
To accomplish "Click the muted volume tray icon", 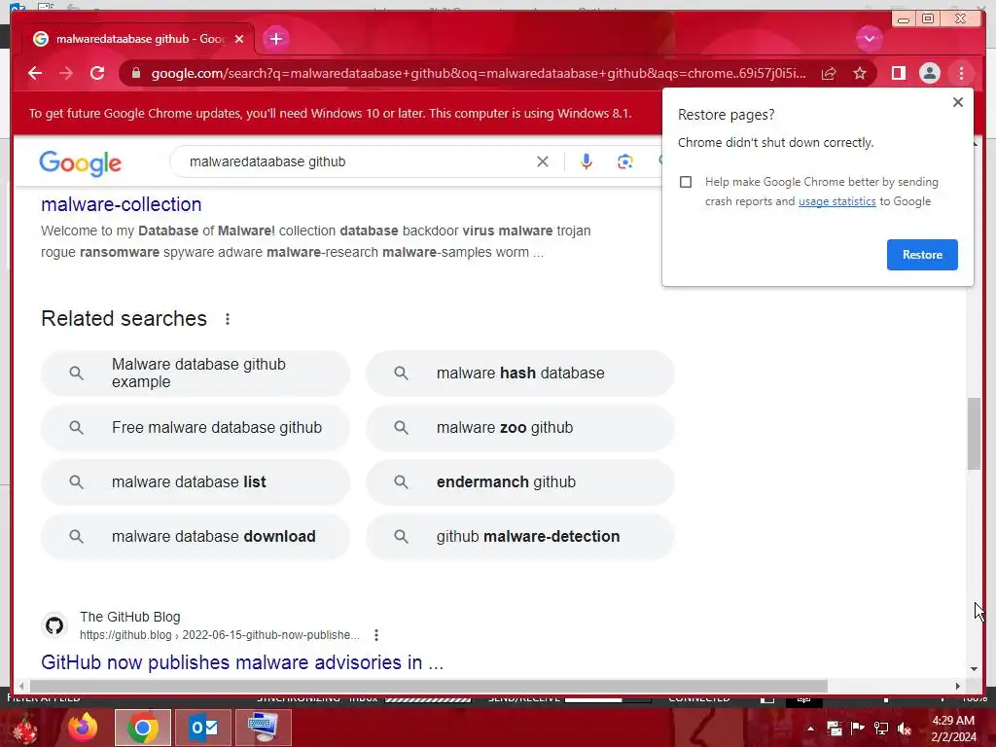I will (905, 729).
